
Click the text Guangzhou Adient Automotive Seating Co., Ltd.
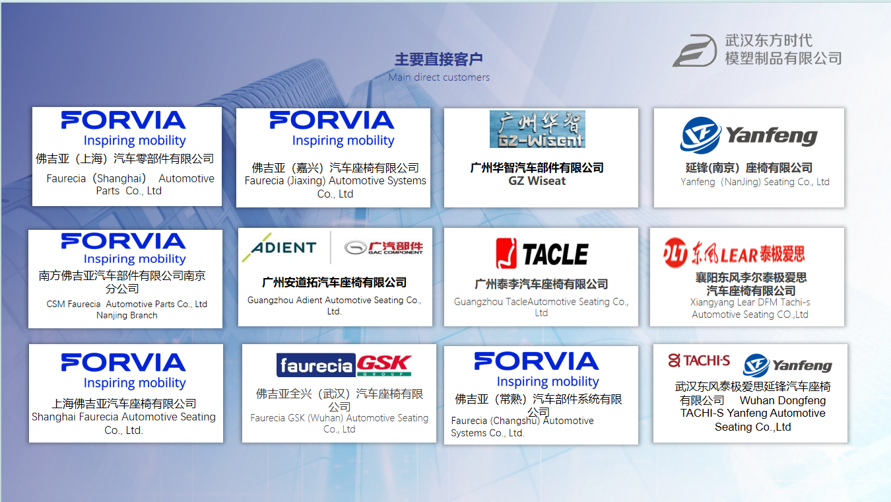coord(334,305)
